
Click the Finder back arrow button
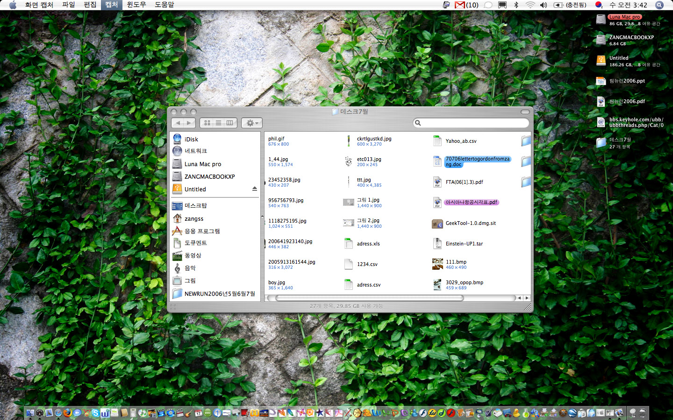click(178, 123)
